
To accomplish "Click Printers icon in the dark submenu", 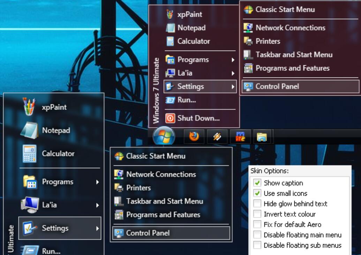I will point(119,188).
